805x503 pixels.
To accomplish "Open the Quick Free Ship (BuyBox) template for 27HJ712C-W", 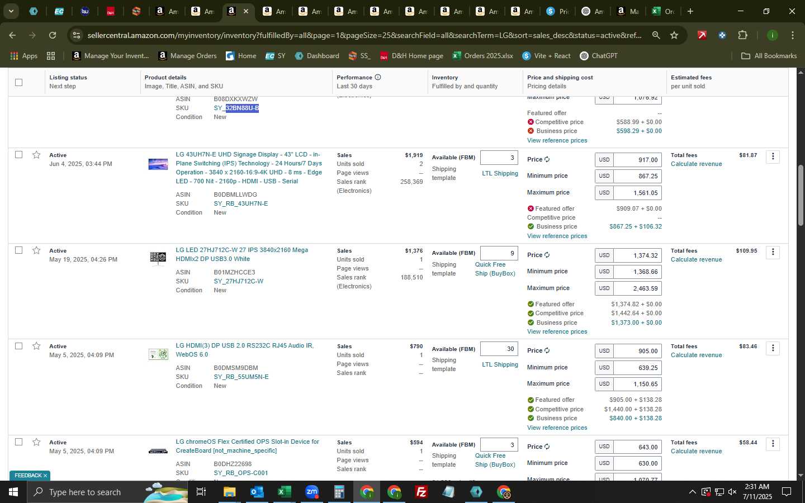I will [495, 269].
